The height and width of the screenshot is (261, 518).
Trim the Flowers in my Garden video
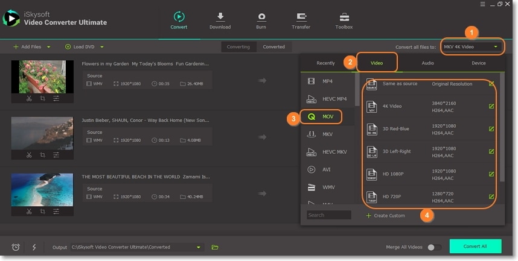click(29, 98)
